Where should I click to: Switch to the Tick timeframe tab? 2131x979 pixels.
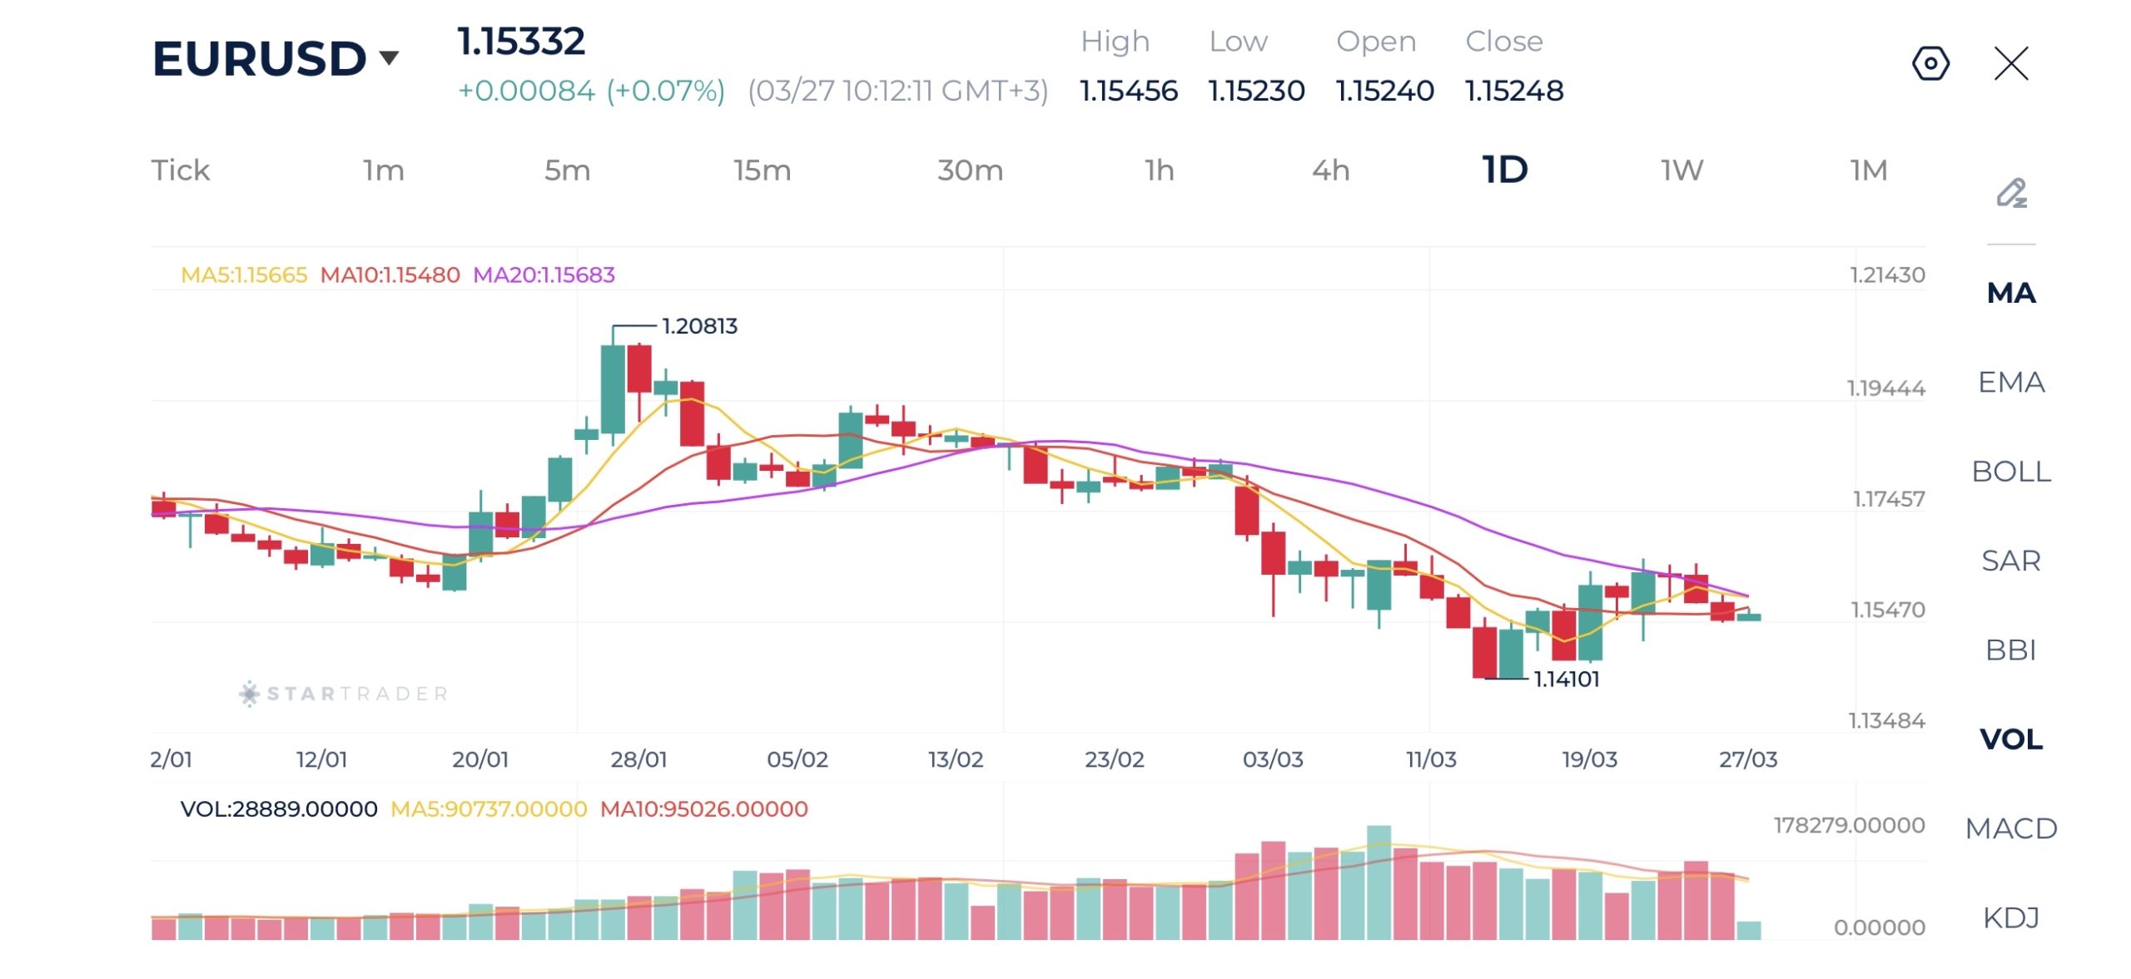point(180,171)
